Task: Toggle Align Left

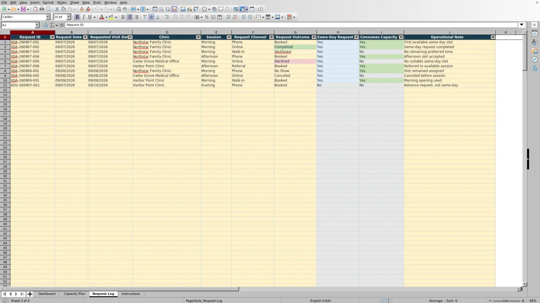Action: [x=123, y=17]
